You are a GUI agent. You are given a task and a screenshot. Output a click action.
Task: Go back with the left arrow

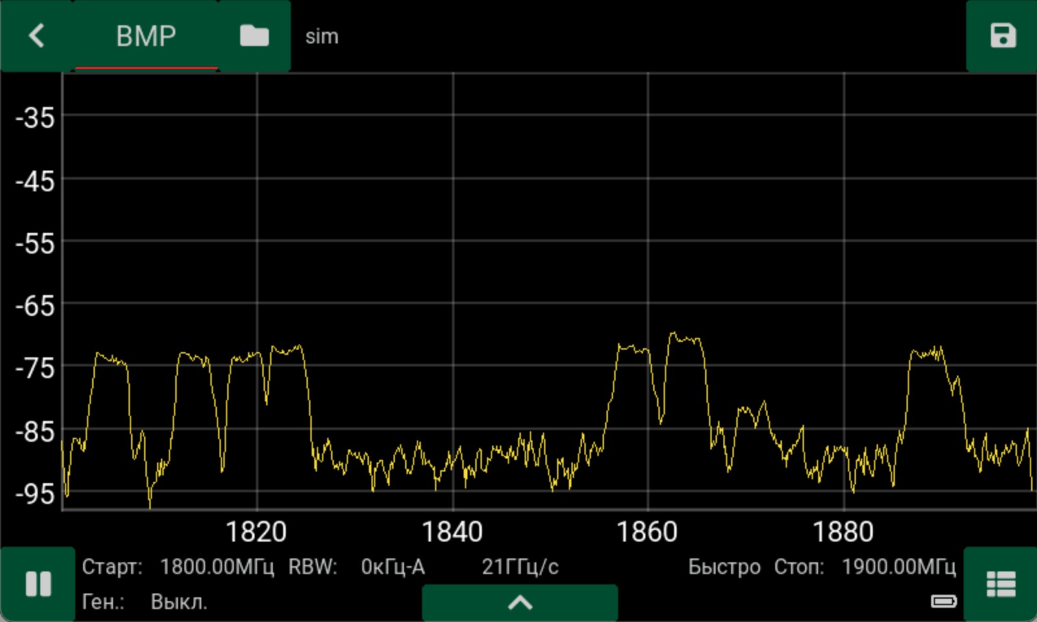pyautogui.click(x=37, y=36)
